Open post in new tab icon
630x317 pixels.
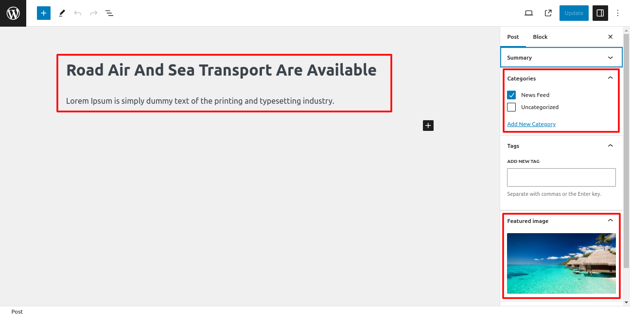[x=548, y=13]
